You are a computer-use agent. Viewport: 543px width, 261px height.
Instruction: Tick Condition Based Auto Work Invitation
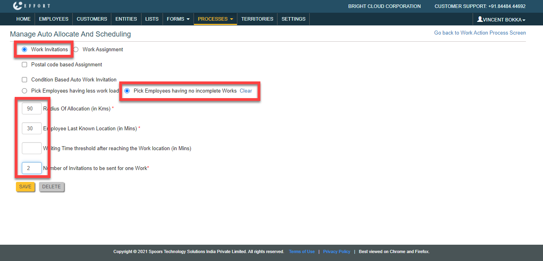(25, 80)
